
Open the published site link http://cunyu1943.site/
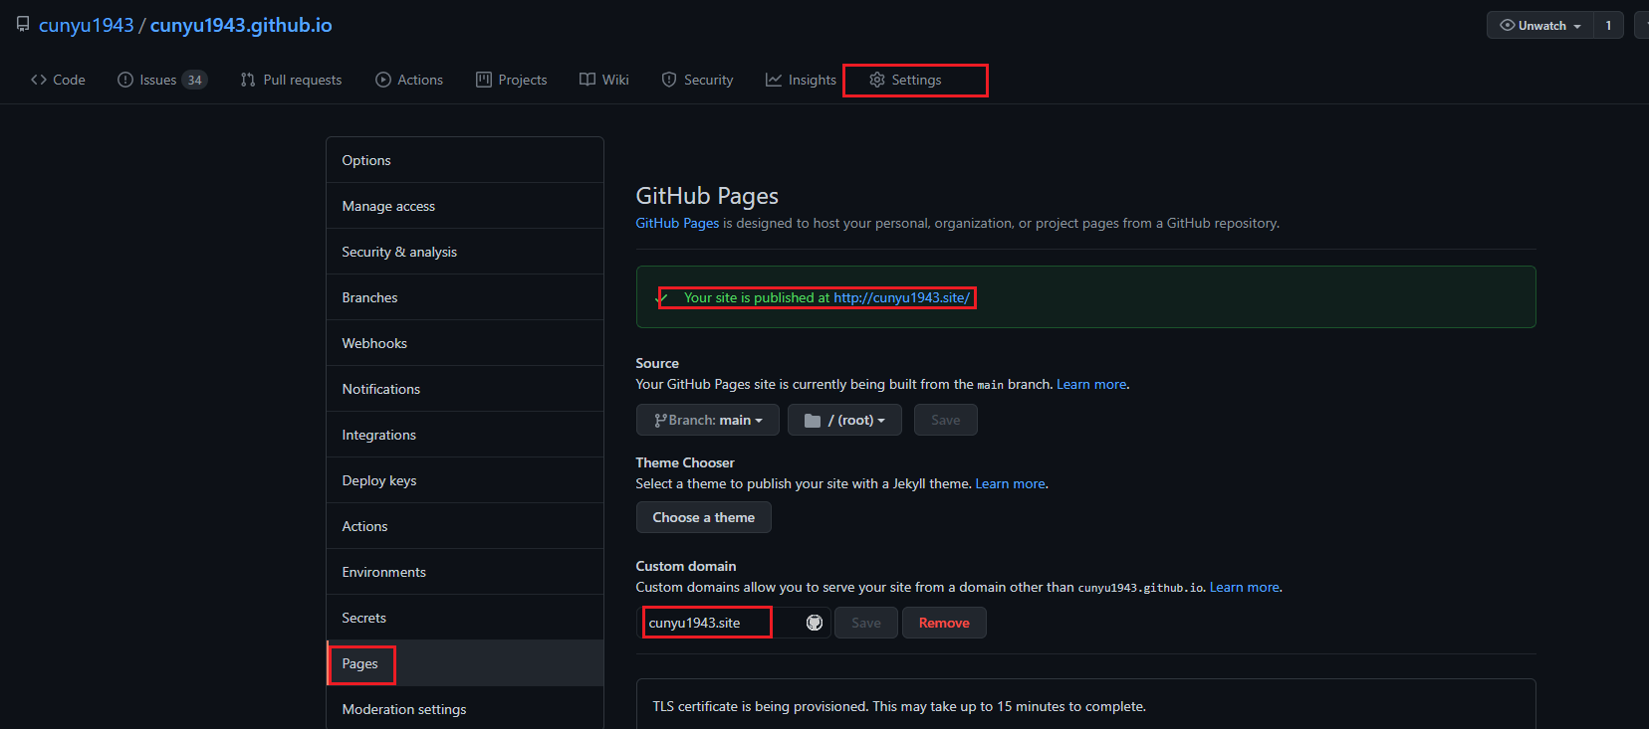coord(901,297)
